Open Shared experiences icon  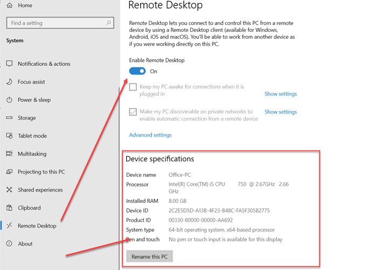coord(9,190)
